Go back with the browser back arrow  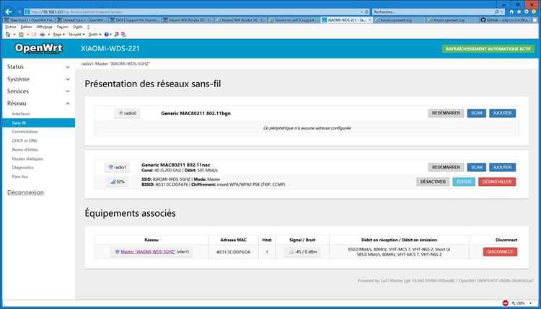(x=8, y=12)
